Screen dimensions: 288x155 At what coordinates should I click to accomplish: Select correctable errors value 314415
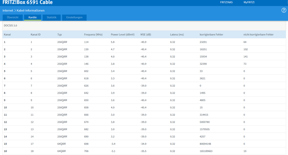pyautogui.click(x=204, y=115)
